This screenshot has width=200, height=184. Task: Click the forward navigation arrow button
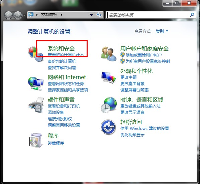tap(18, 15)
